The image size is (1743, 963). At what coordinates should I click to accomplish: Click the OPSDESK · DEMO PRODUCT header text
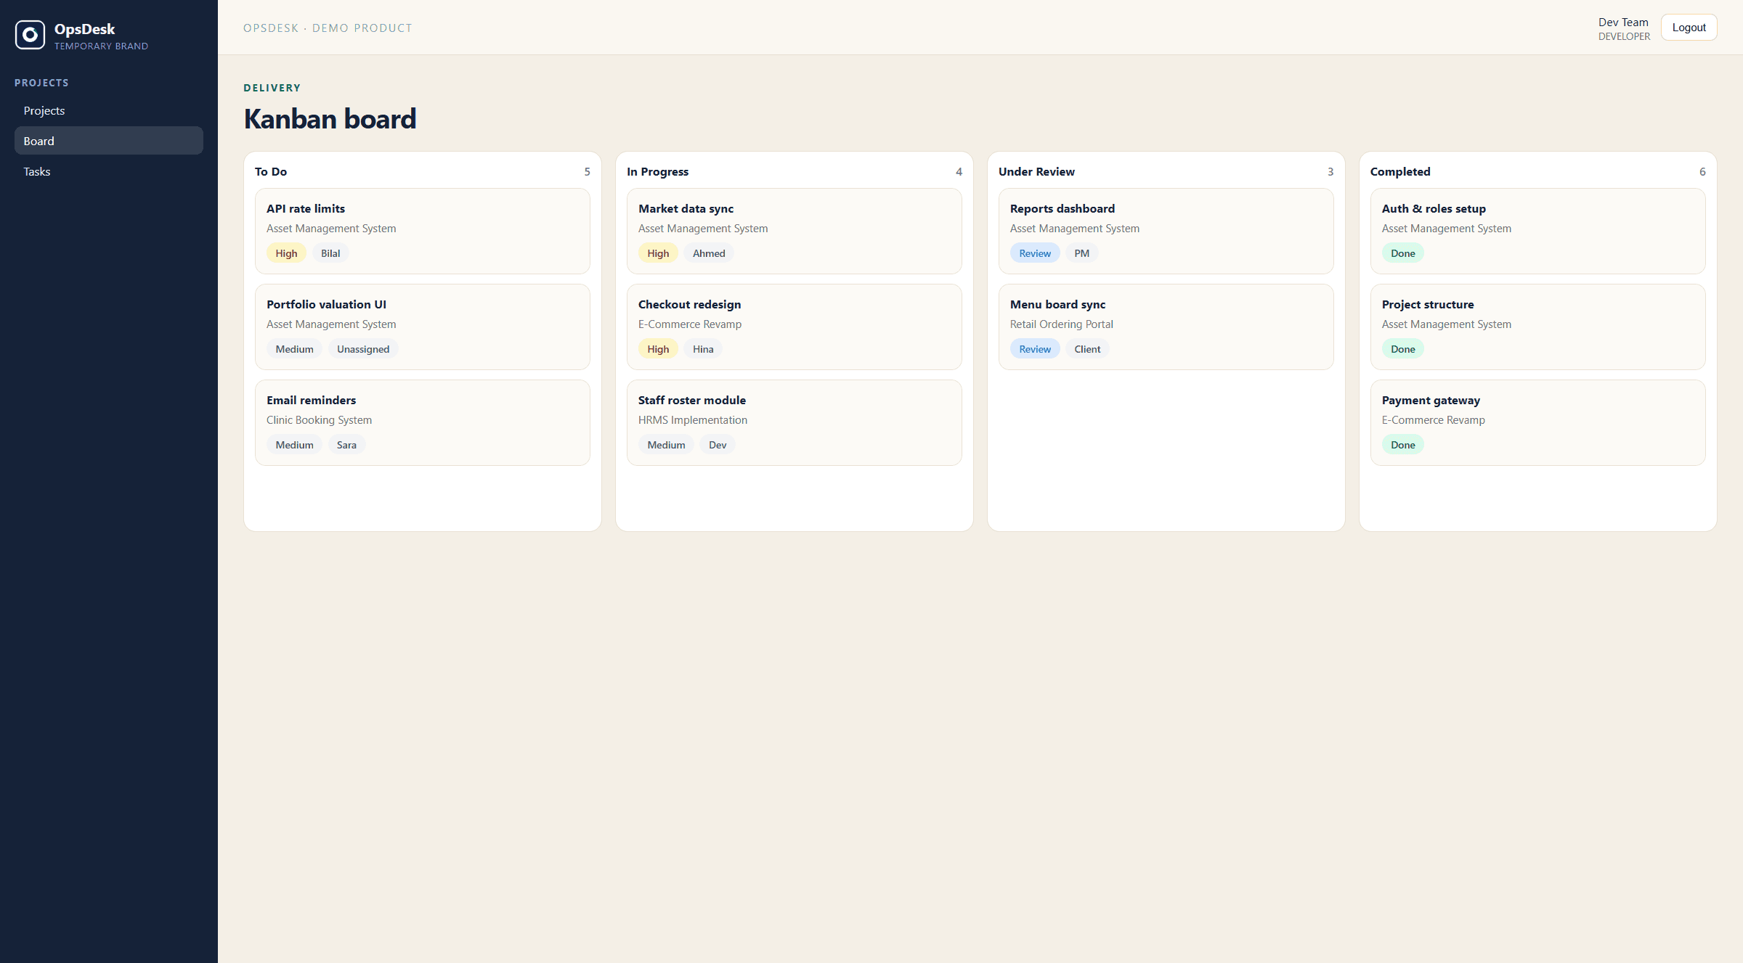click(328, 28)
